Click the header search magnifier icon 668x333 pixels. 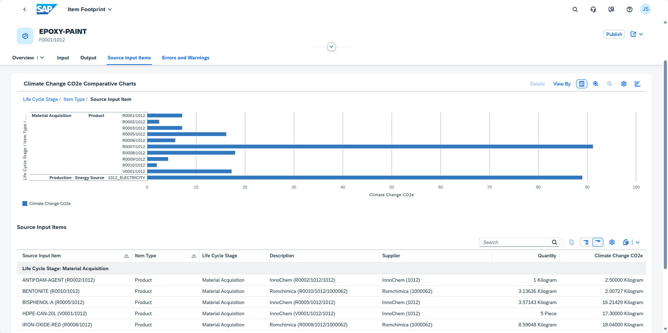pyautogui.click(x=575, y=9)
